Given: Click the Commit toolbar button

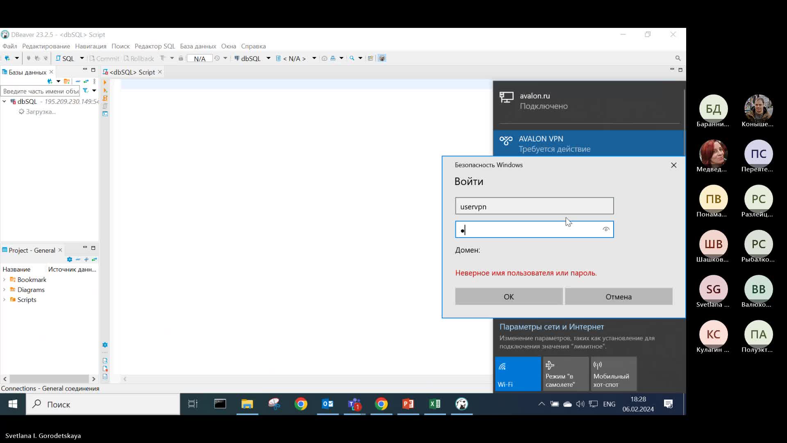Looking at the screenshot, I should (x=104, y=58).
